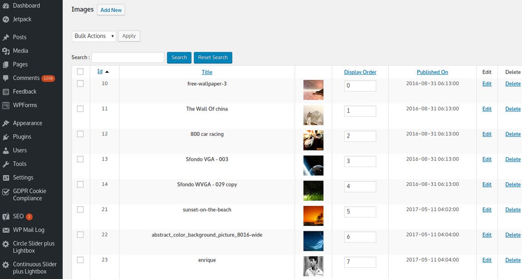Click the free-wallpaper-3 thumbnail
The height and width of the screenshot is (279, 522).
(313, 90)
